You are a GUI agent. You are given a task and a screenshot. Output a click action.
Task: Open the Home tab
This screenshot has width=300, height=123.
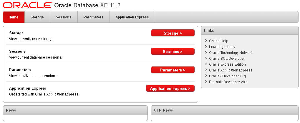click(14, 17)
